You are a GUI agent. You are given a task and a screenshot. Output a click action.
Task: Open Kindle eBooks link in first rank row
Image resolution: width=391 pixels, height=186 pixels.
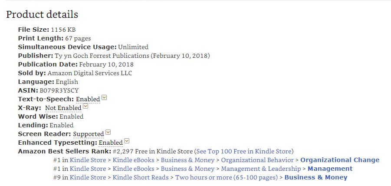coord(133,160)
